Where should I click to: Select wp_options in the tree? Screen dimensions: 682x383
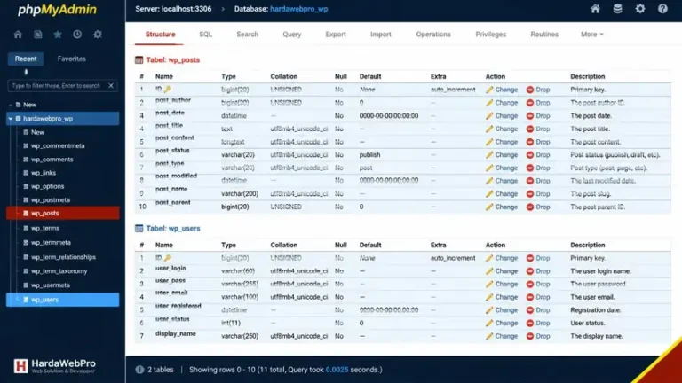click(x=47, y=186)
